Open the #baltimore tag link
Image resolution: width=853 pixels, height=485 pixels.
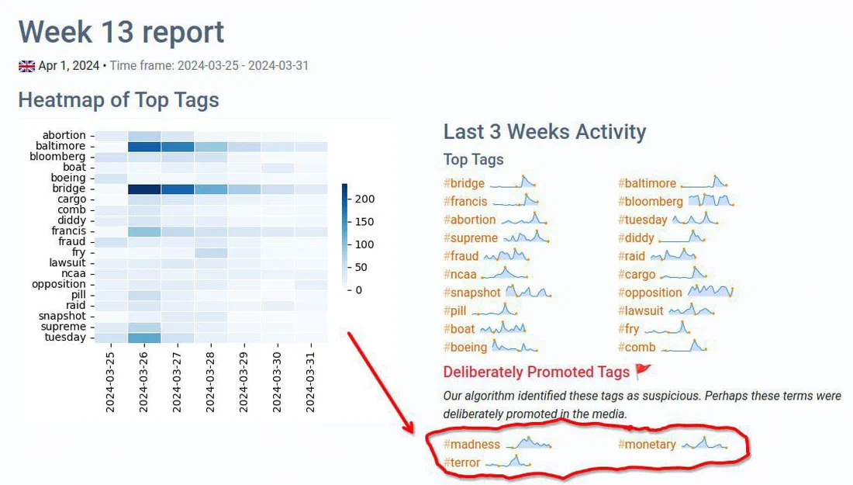[x=647, y=183]
